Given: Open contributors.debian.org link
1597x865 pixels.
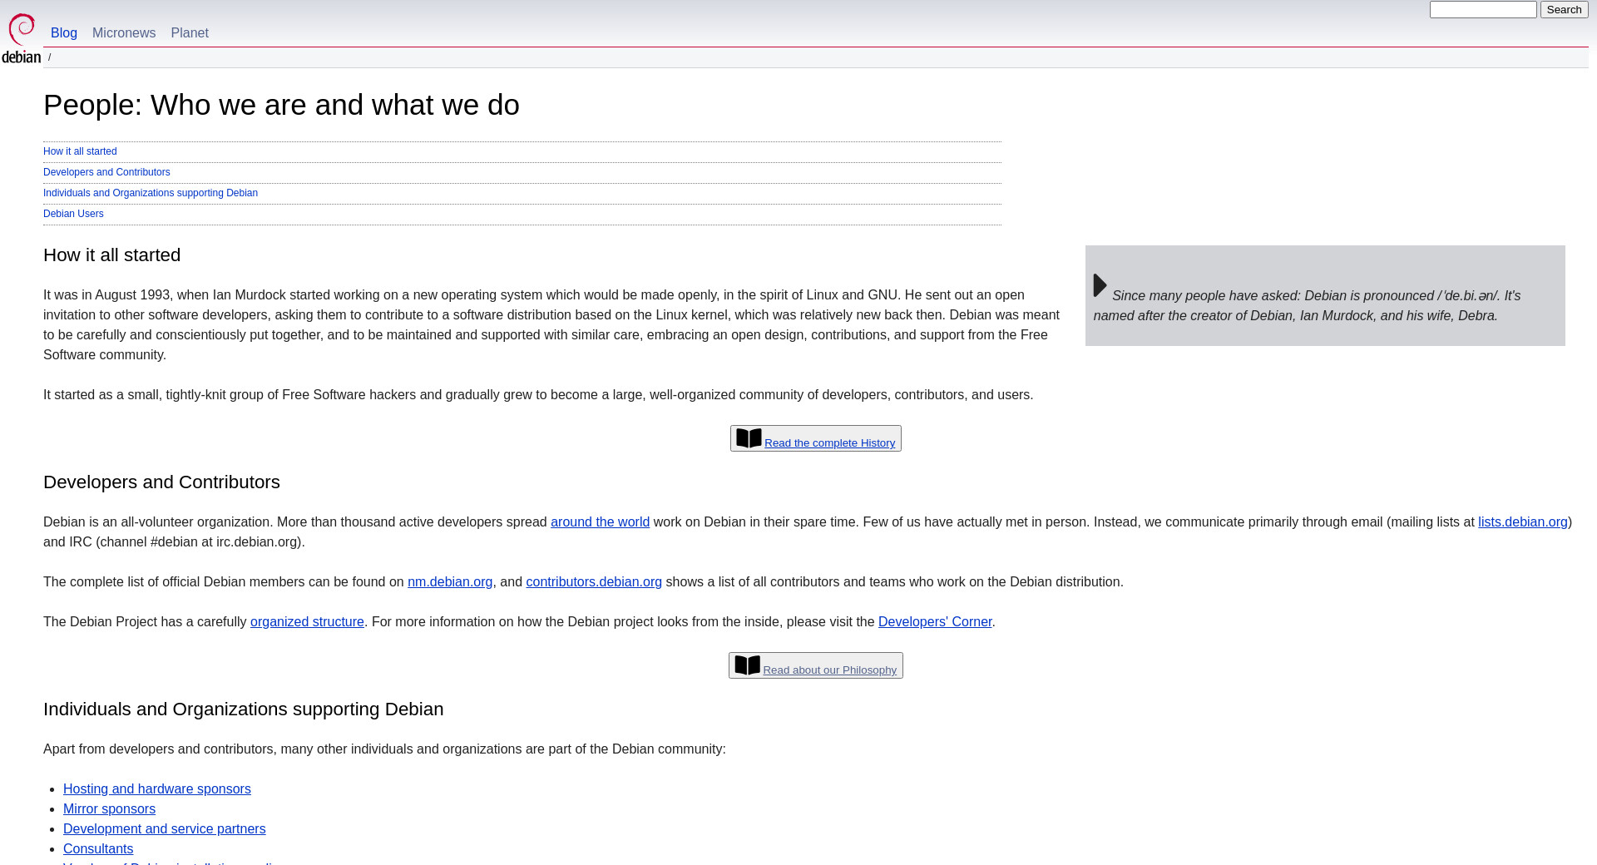Looking at the screenshot, I should pos(594,582).
